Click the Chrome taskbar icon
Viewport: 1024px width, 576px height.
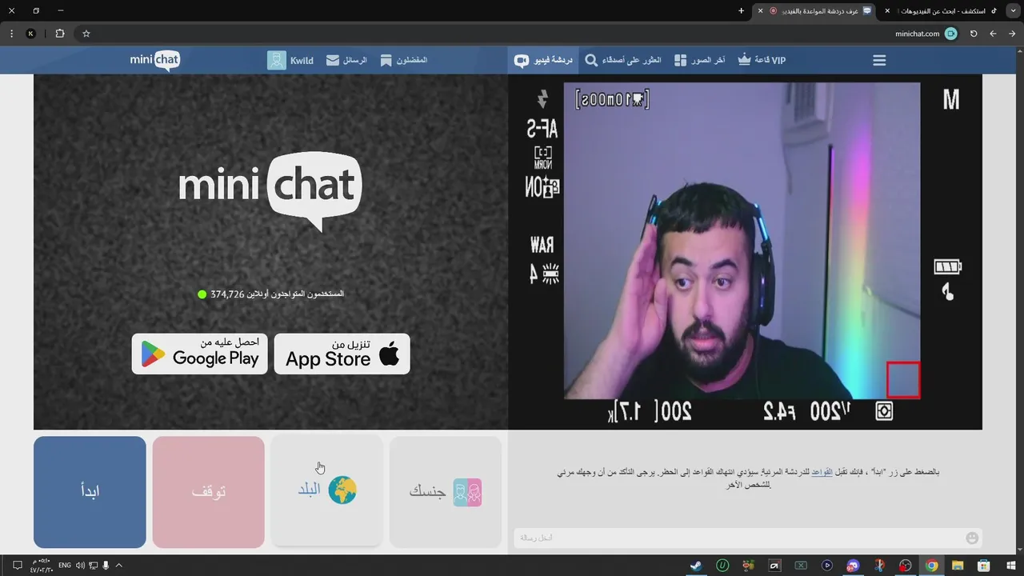pyautogui.click(x=932, y=566)
